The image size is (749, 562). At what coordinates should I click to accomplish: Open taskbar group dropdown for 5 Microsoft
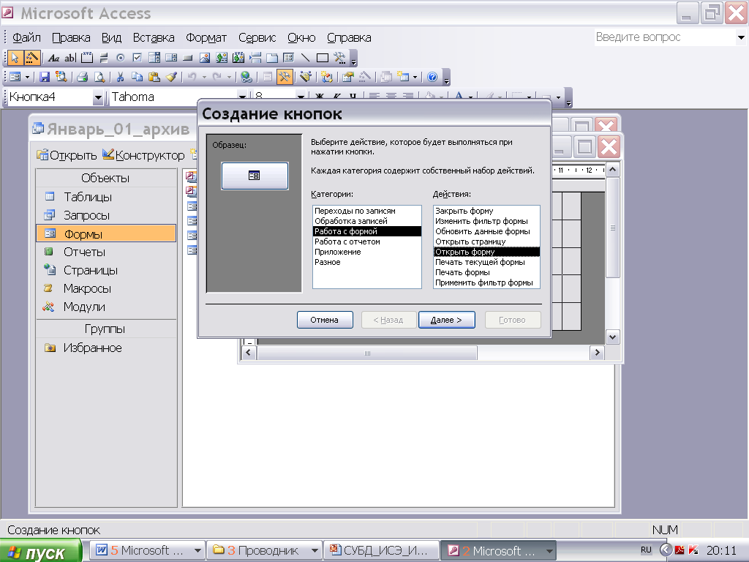point(197,551)
